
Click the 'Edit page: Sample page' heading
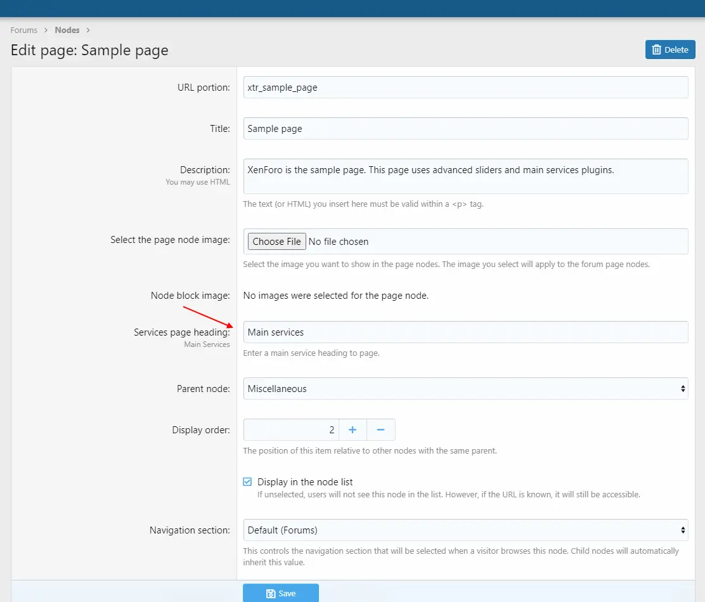pyautogui.click(x=89, y=50)
